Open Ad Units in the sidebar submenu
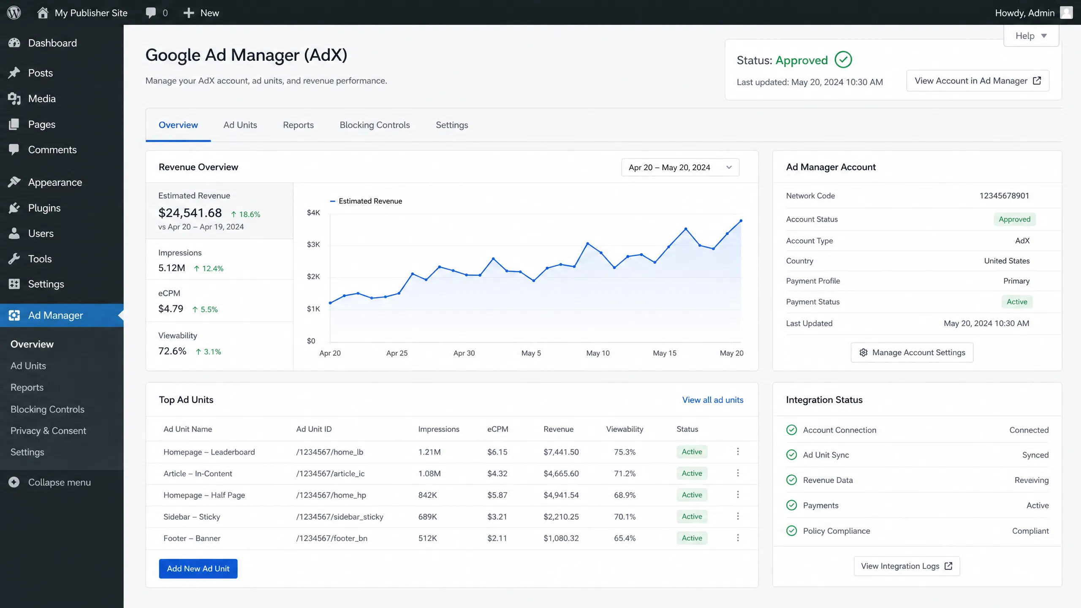Image resolution: width=1081 pixels, height=608 pixels. point(28,366)
